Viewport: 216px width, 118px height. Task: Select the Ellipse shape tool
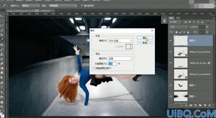pos(2,97)
